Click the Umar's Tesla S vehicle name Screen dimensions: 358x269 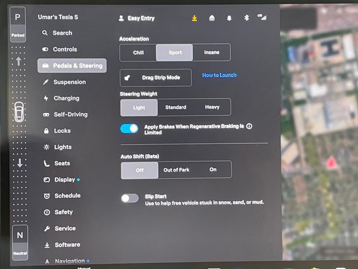point(58,17)
